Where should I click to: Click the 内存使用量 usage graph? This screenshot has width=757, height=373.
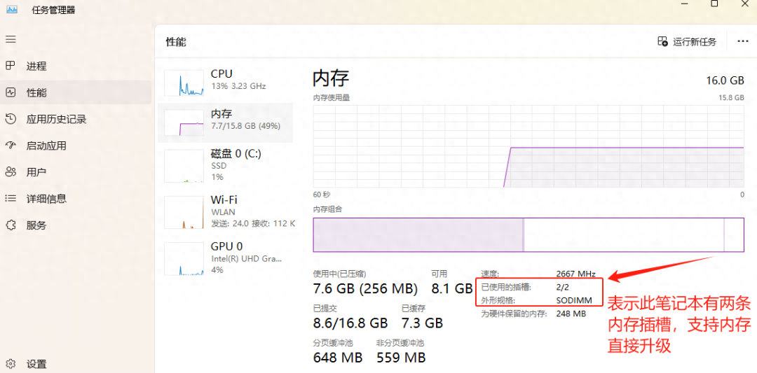[x=528, y=146]
